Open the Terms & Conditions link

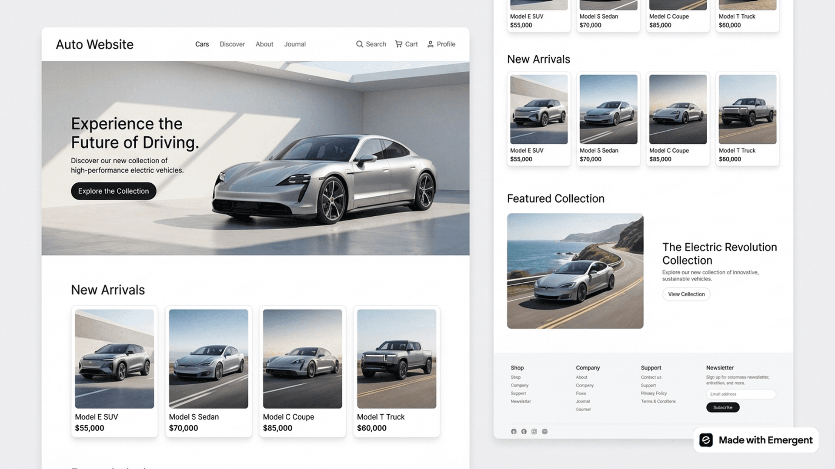tap(658, 401)
